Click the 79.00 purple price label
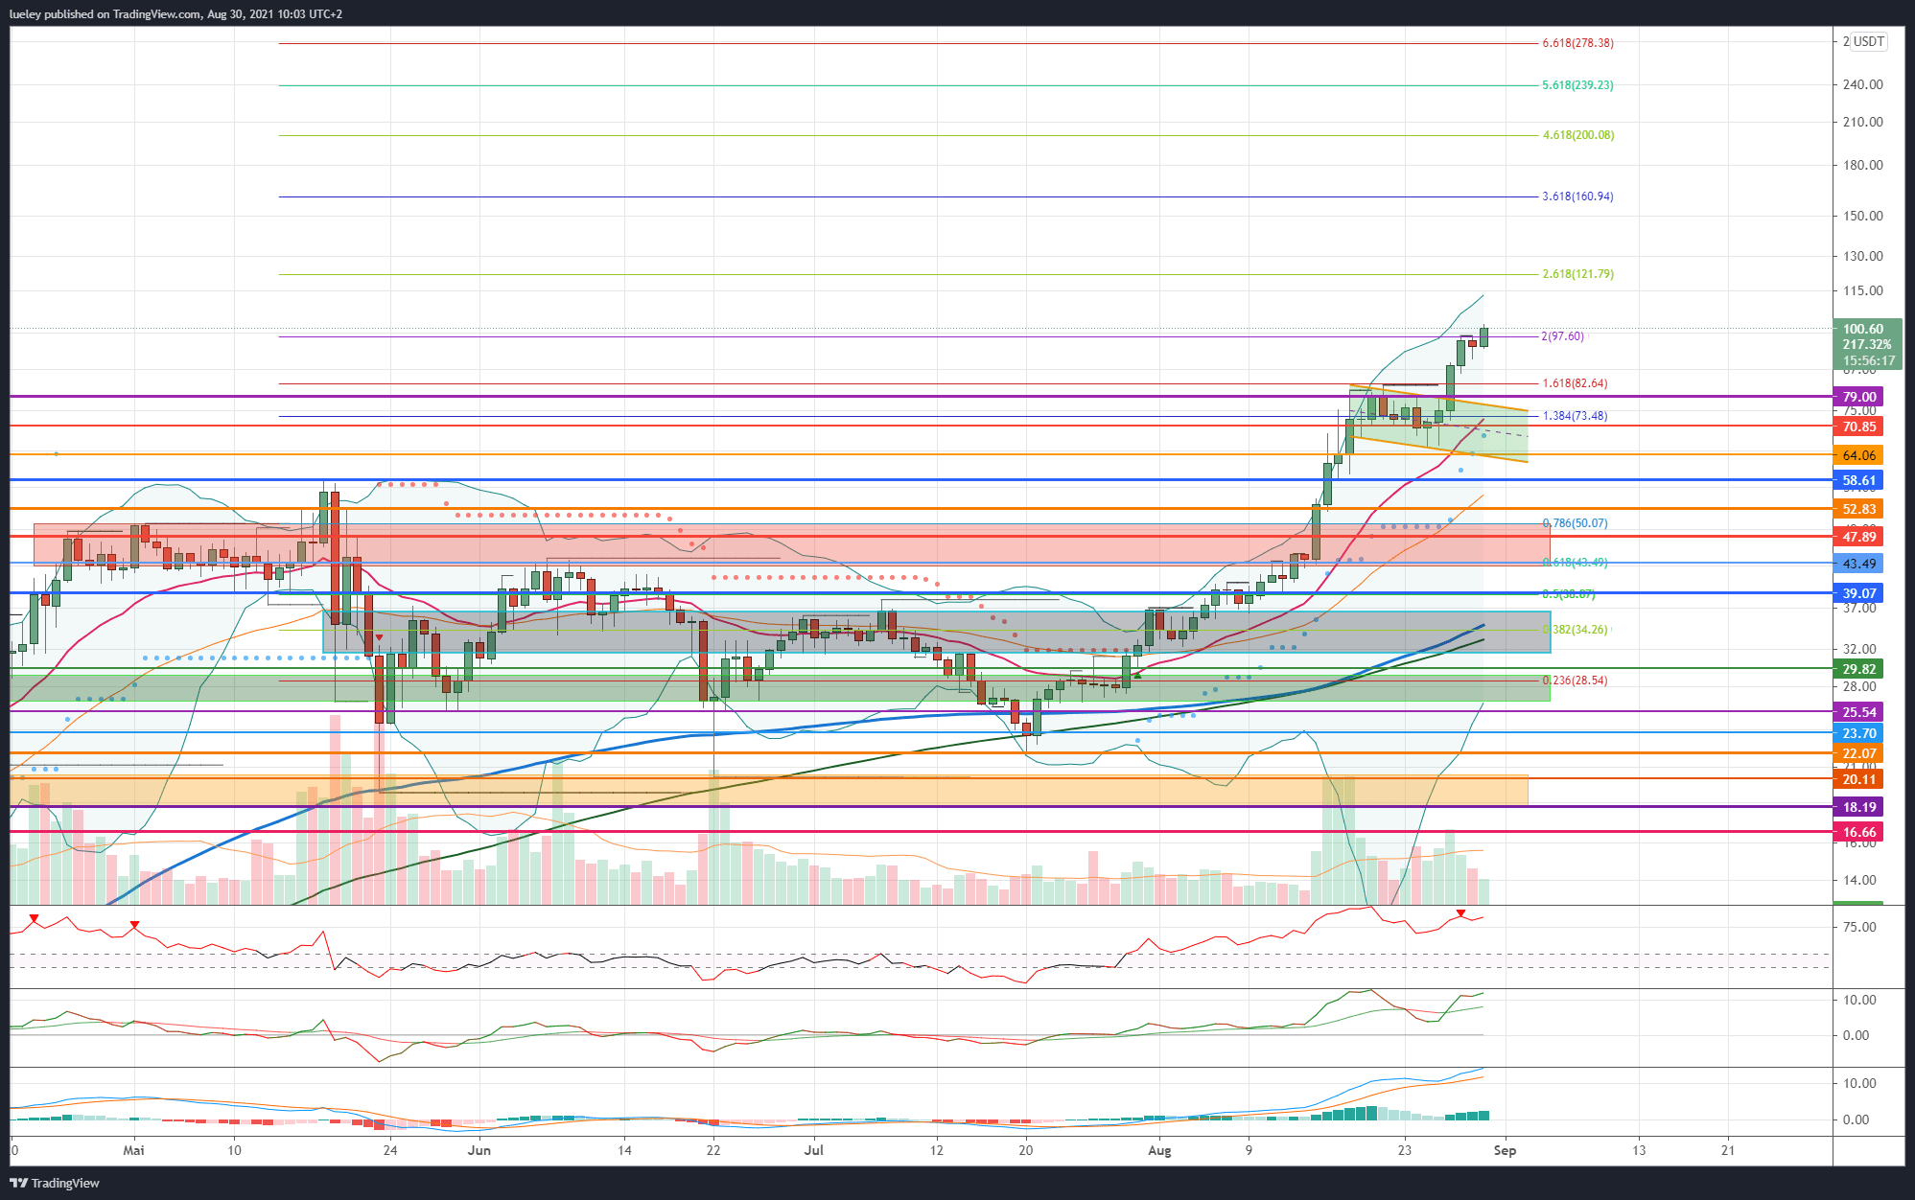Screen dimensions: 1915x1200 1858,397
